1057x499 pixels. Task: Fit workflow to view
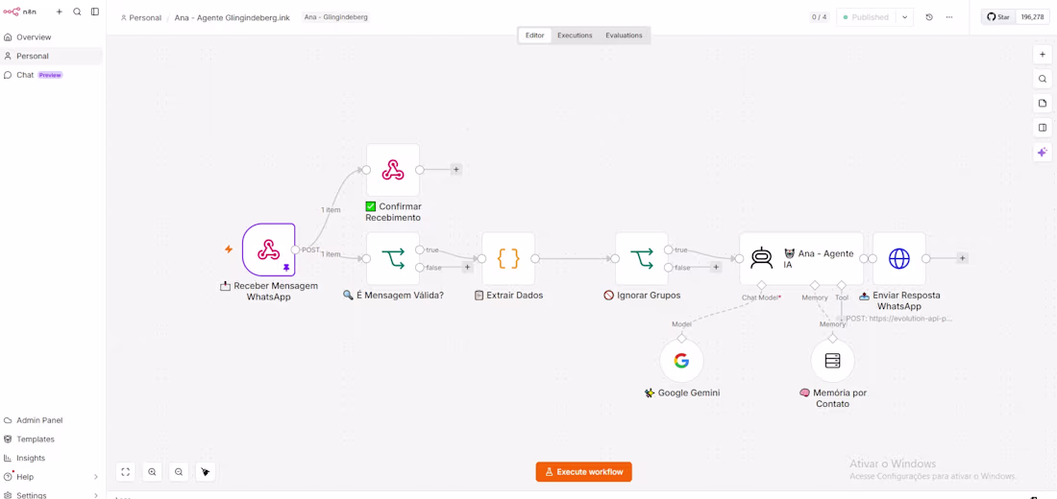point(125,472)
